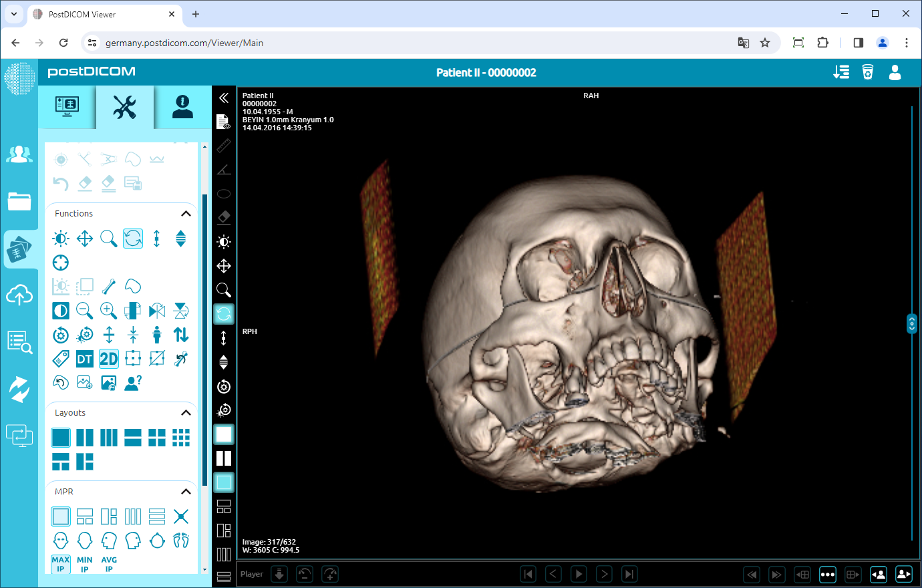Screen dimensions: 922x588
Task: Open the DICOM Tags (DT) tool
Action: [85, 359]
